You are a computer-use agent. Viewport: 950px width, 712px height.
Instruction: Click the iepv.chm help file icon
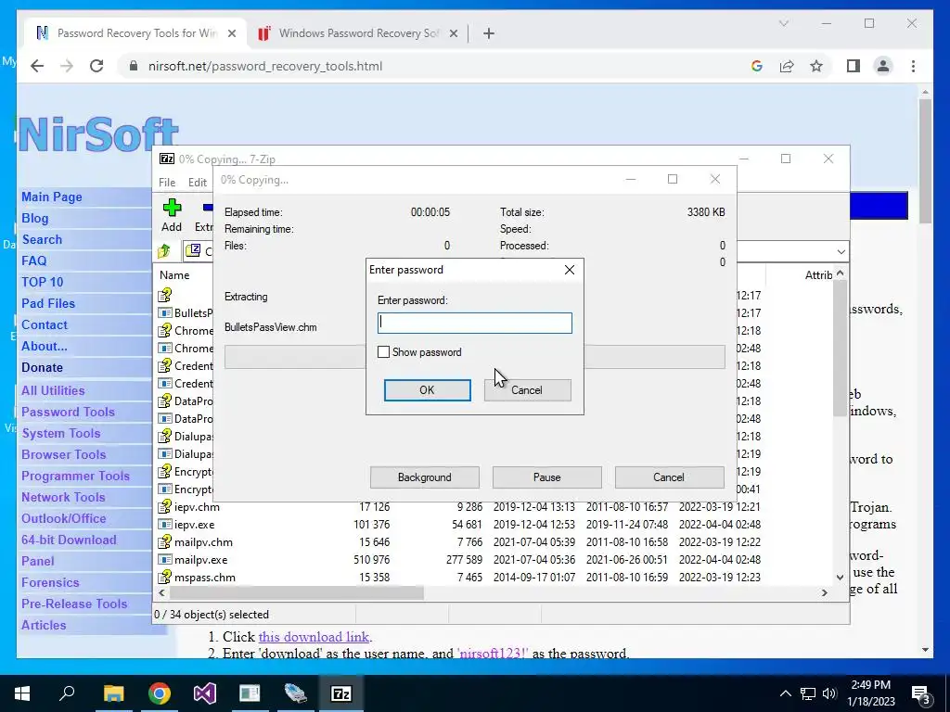pyautogui.click(x=165, y=507)
